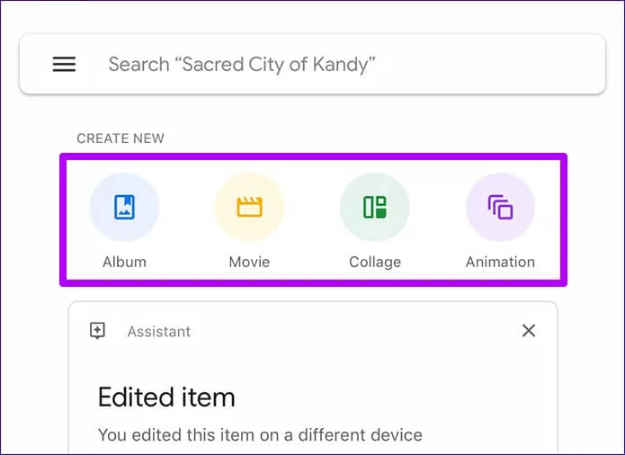Click the "You edited this item" description
625x455 pixels.
[260, 434]
